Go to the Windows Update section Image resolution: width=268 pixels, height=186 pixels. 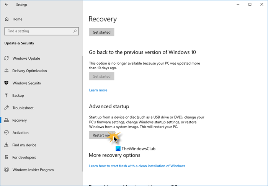click(x=26, y=59)
